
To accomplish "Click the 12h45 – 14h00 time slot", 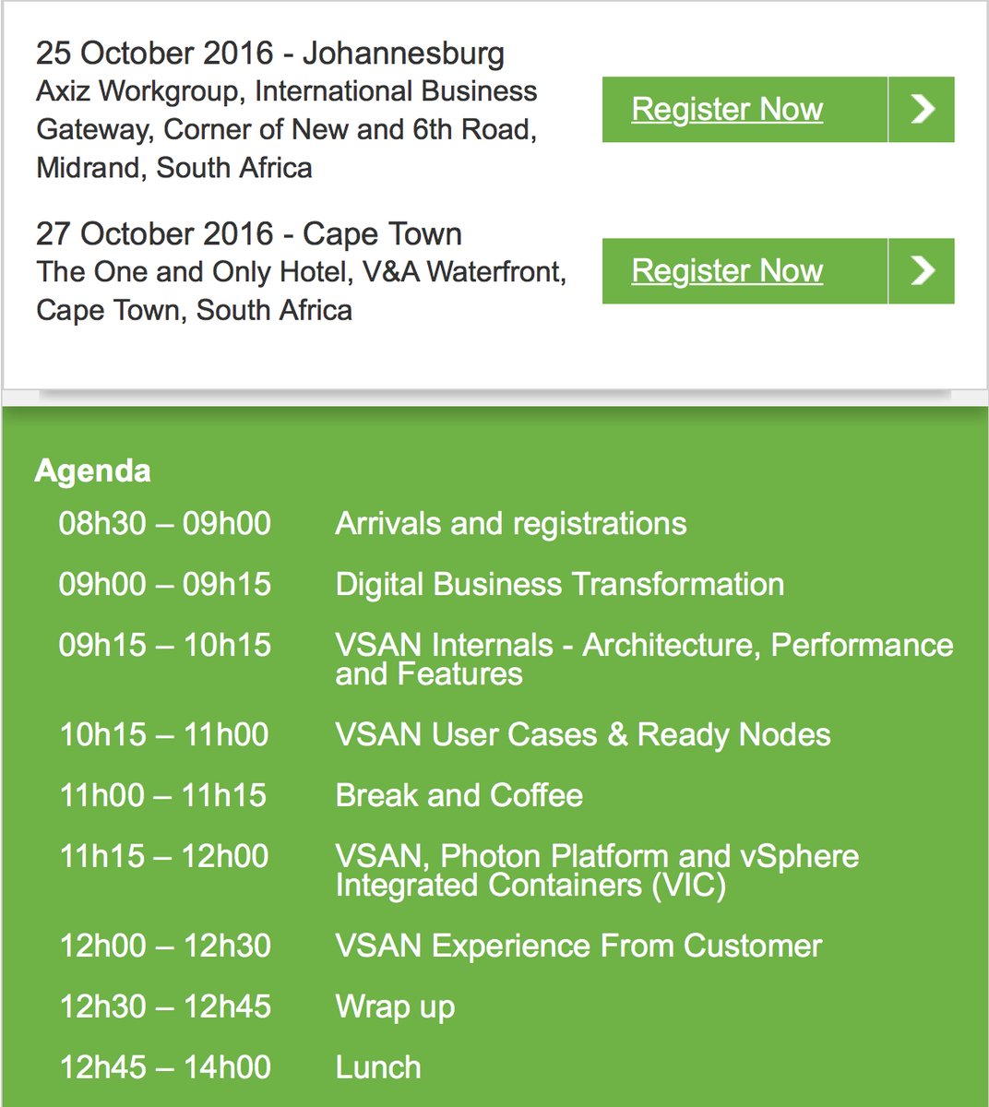I will tap(165, 1067).
